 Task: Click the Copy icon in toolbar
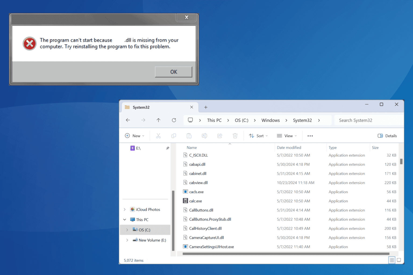174,136
